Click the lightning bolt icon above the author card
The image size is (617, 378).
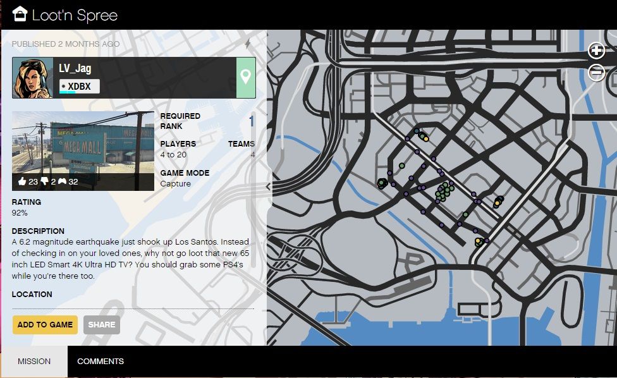point(247,44)
